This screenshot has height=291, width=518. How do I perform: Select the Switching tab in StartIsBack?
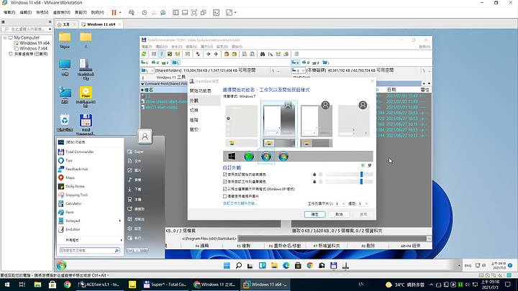click(194, 110)
